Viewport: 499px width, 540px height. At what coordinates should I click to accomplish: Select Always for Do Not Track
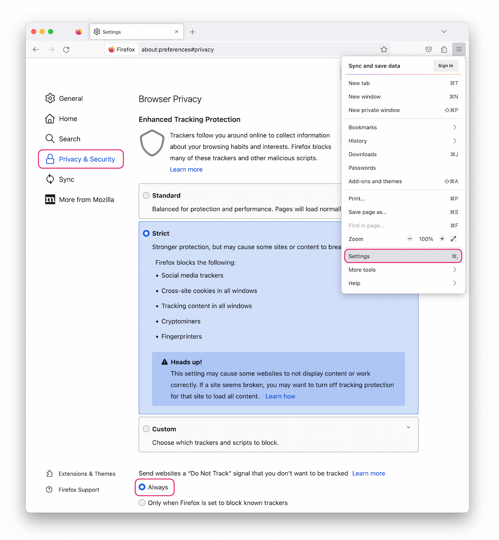pyautogui.click(x=142, y=487)
